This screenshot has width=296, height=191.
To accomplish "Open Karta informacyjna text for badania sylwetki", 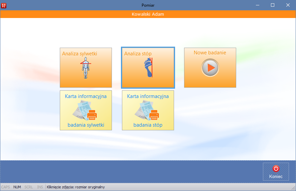I will coord(86,96).
